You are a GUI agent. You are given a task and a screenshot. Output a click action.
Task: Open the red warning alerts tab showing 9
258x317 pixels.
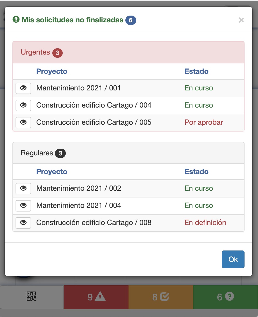tap(96, 297)
